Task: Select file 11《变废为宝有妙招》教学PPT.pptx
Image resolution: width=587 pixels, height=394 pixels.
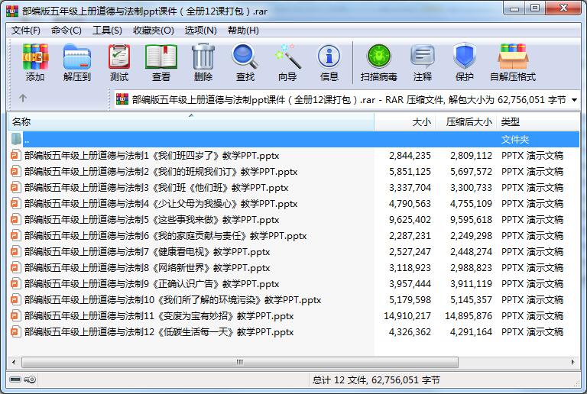Action: click(159, 316)
